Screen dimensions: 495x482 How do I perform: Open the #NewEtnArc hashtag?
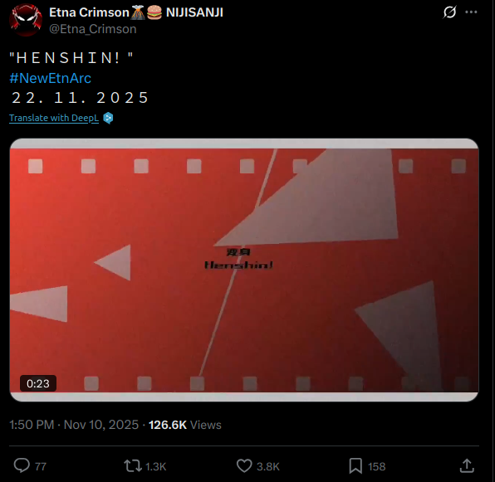coord(50,78)
